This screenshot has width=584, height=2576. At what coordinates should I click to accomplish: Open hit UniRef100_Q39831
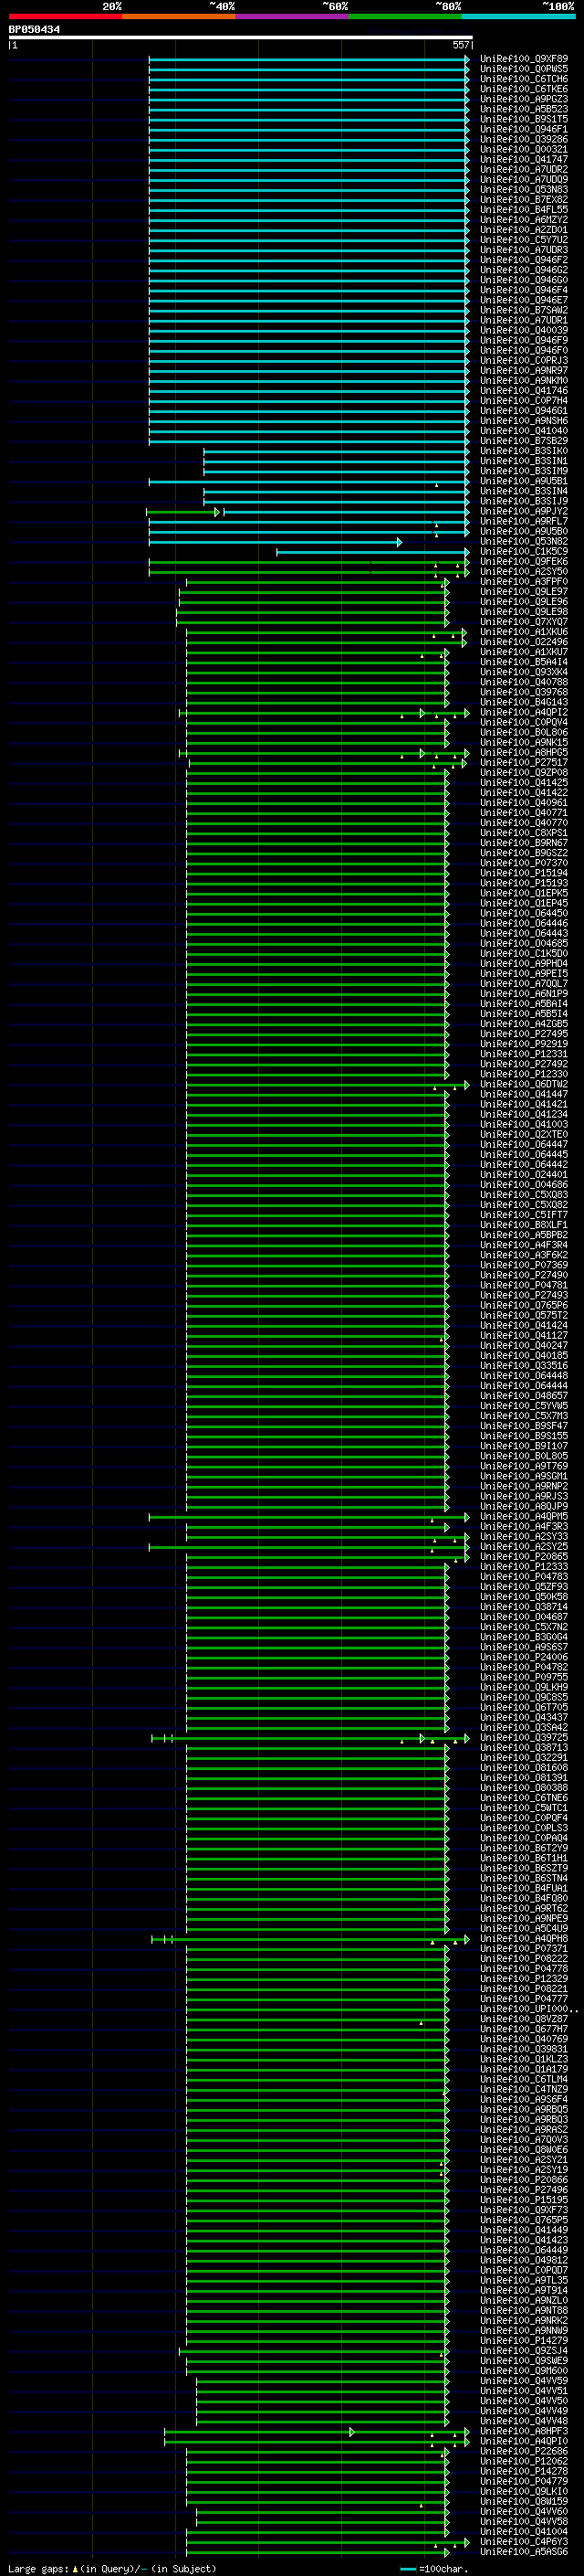click(x=524, y=2049)
